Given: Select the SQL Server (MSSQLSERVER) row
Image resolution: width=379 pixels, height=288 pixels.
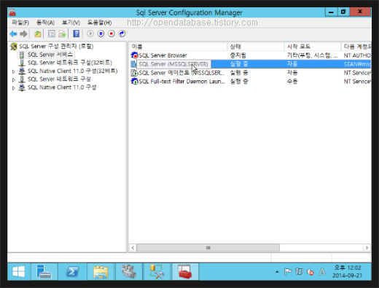Looking at the screenshot, I should tap(251, 64).
